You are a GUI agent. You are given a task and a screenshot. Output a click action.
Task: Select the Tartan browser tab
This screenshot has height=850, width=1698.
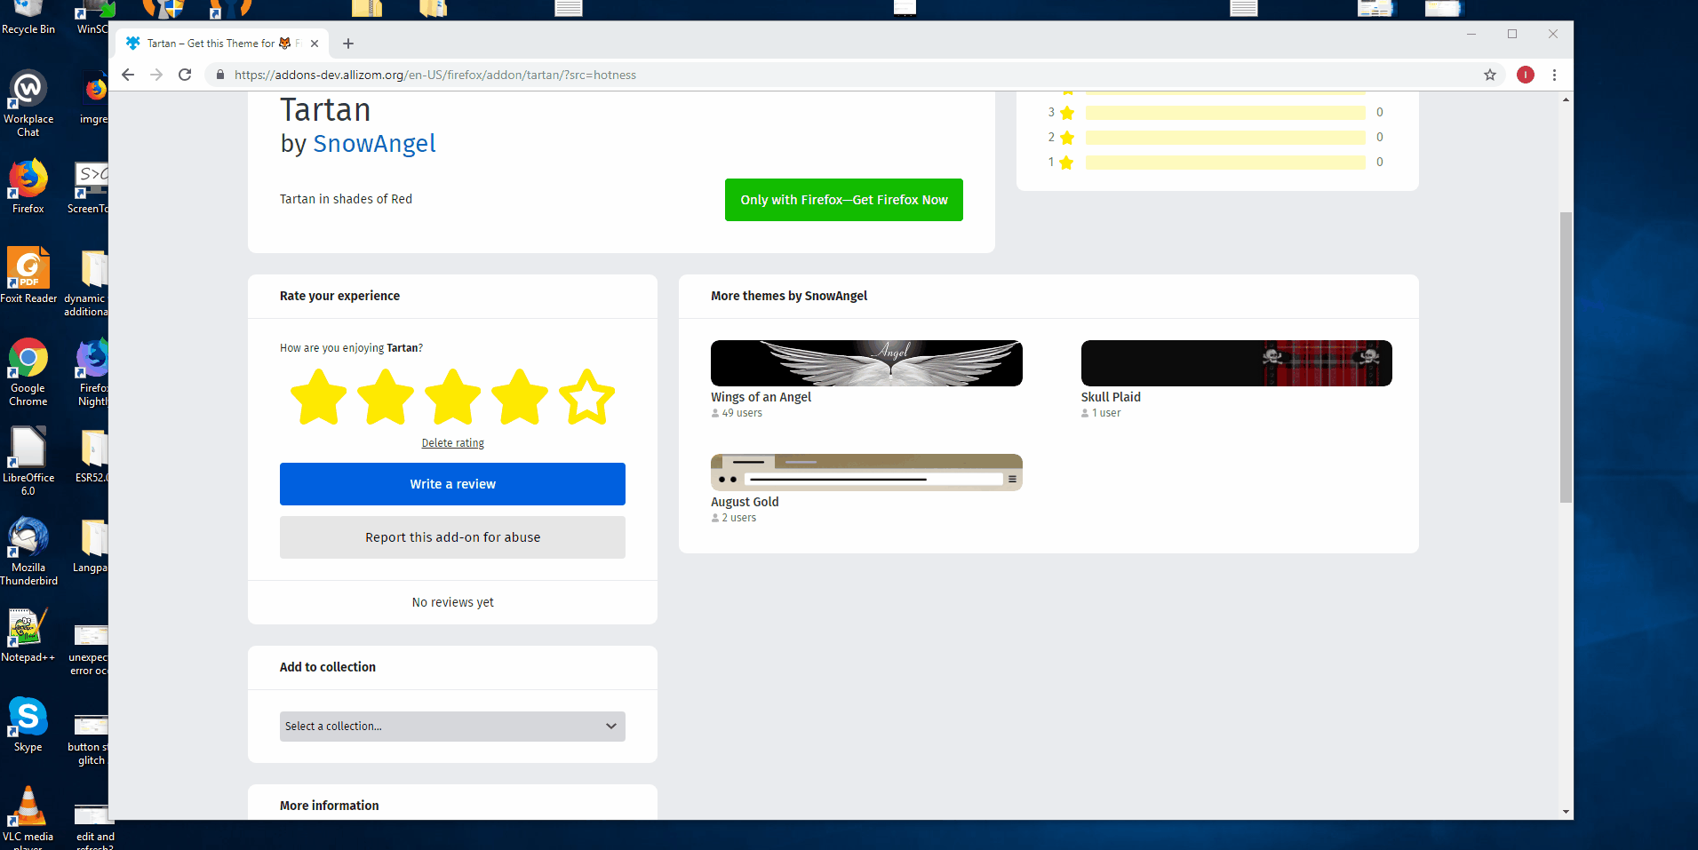222,44
